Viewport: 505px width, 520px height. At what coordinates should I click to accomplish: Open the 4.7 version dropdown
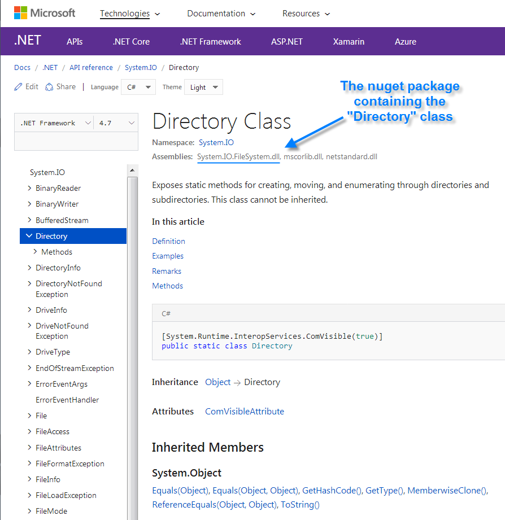(x=116, y=123)
